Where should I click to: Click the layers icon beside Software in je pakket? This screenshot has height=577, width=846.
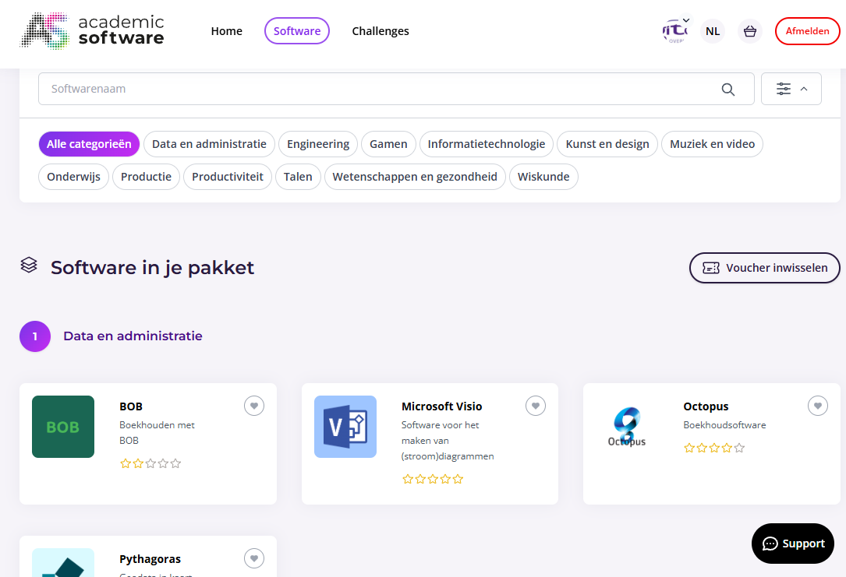(x=29, y=265)
